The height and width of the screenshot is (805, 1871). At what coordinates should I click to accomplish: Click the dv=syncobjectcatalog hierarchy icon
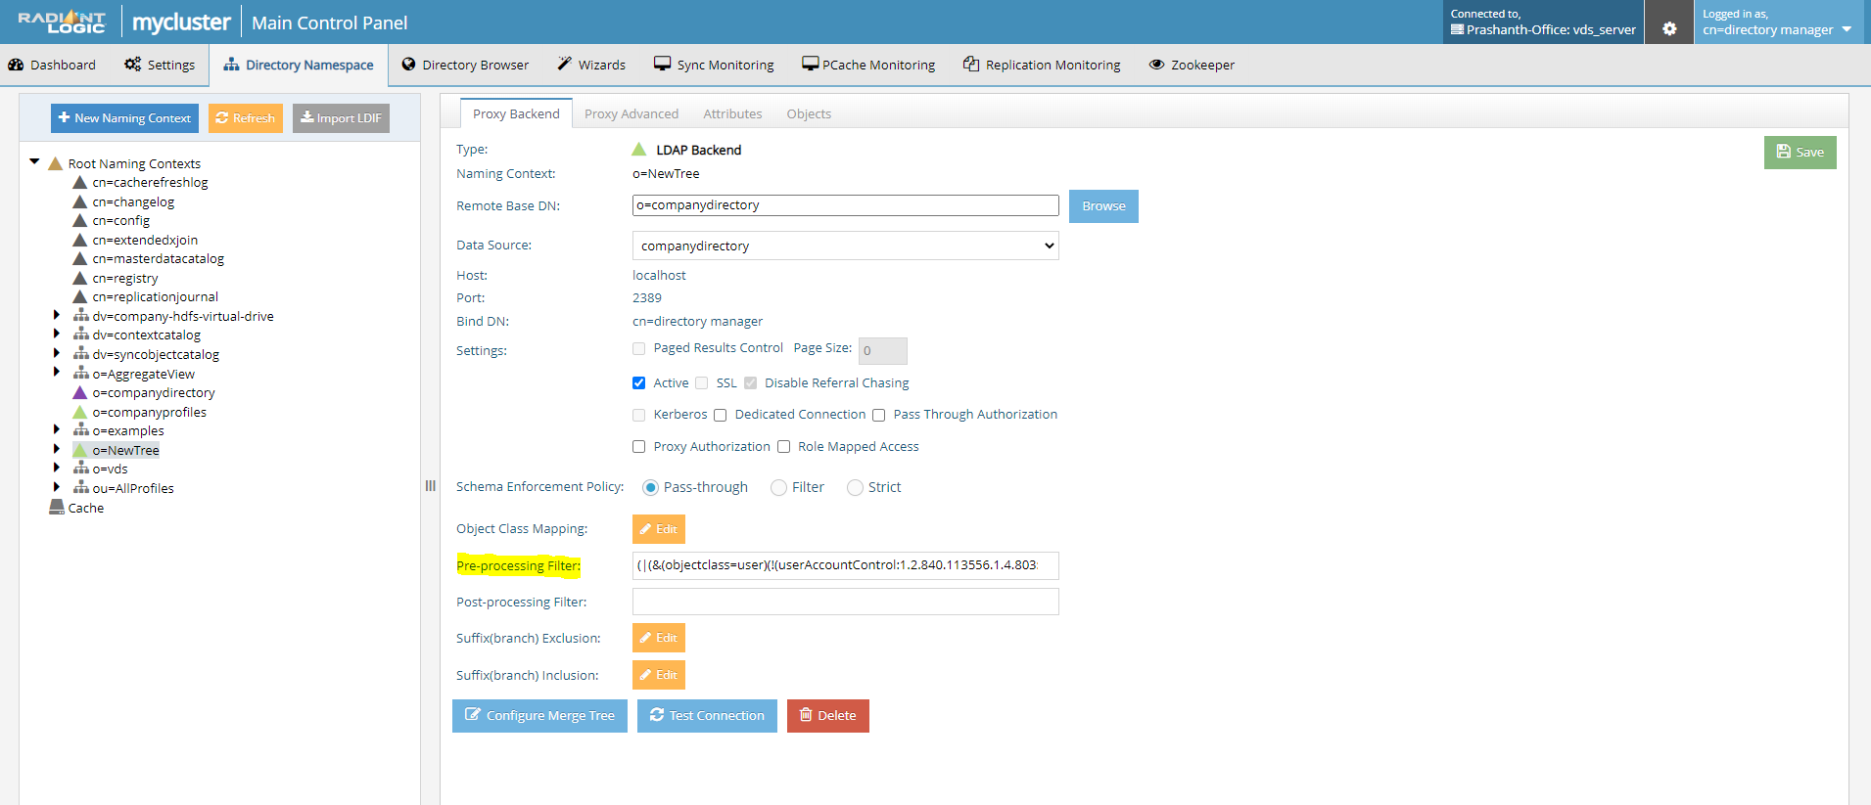tap(81, 354)
